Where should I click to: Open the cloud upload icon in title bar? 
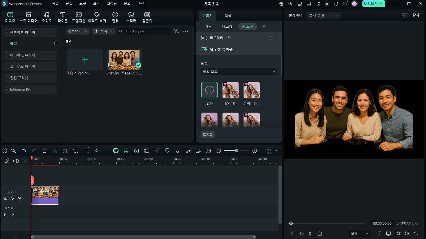pyautogui.click(x=327, y=4)
